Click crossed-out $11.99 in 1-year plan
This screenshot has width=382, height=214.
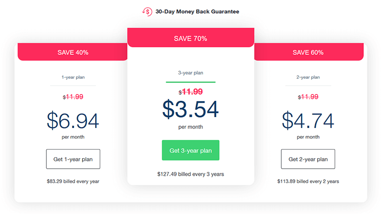pos(73,97)
